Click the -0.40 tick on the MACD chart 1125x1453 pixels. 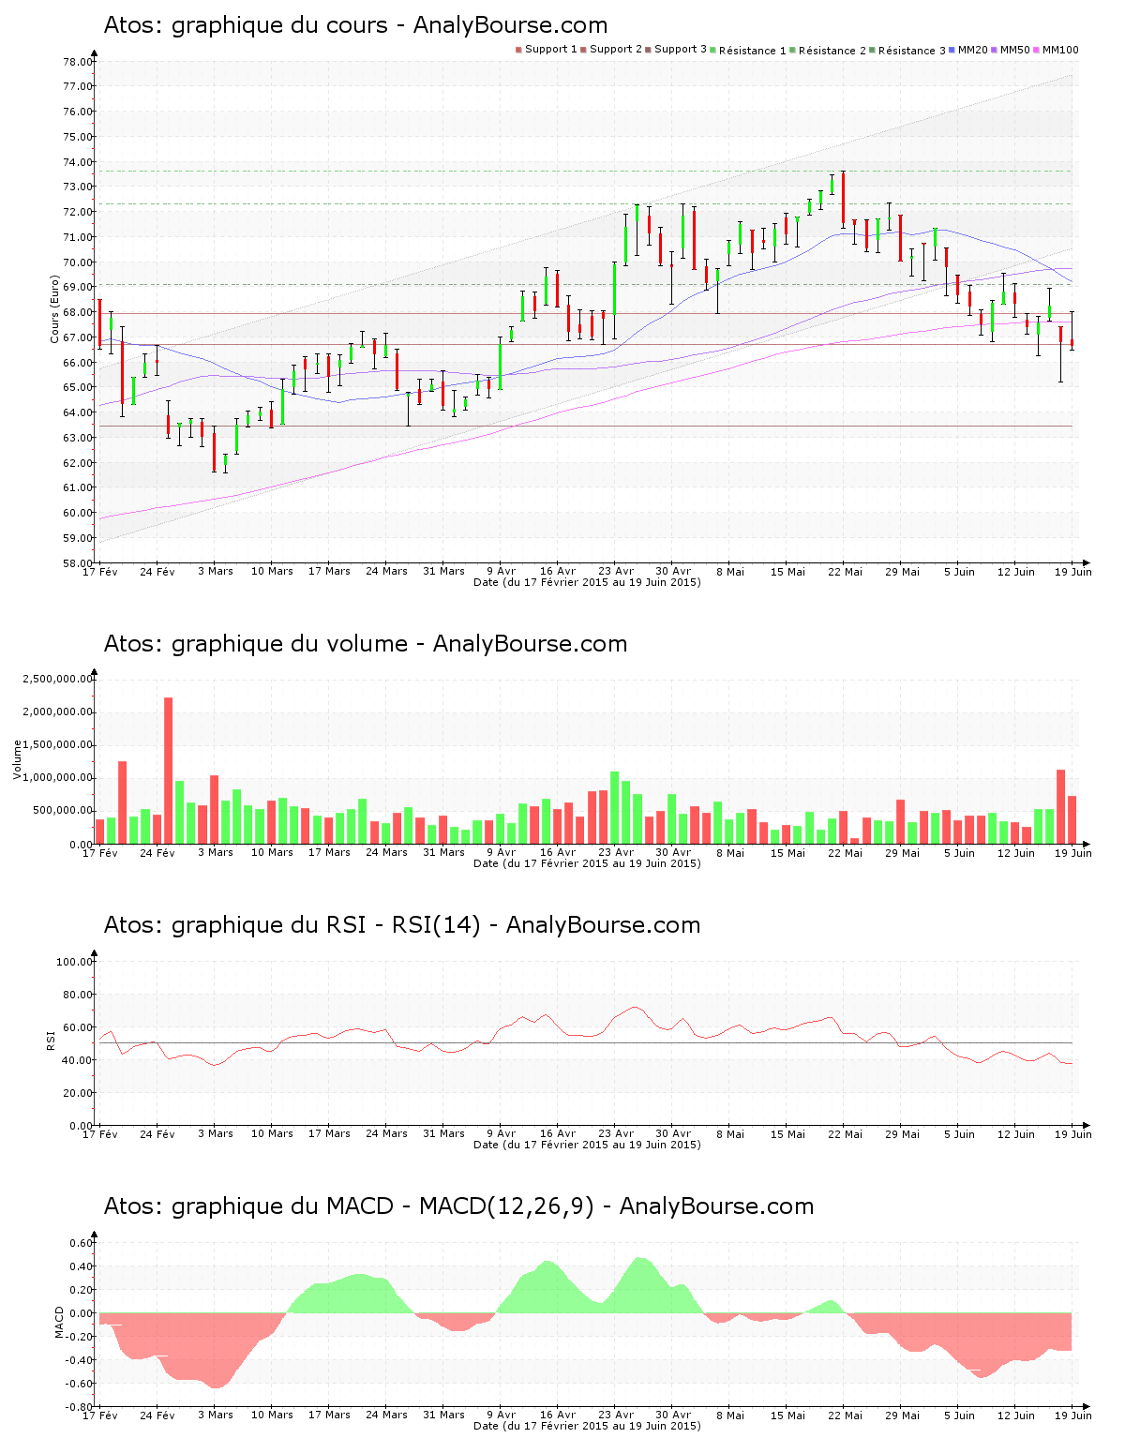click(x=80, y=1360)
